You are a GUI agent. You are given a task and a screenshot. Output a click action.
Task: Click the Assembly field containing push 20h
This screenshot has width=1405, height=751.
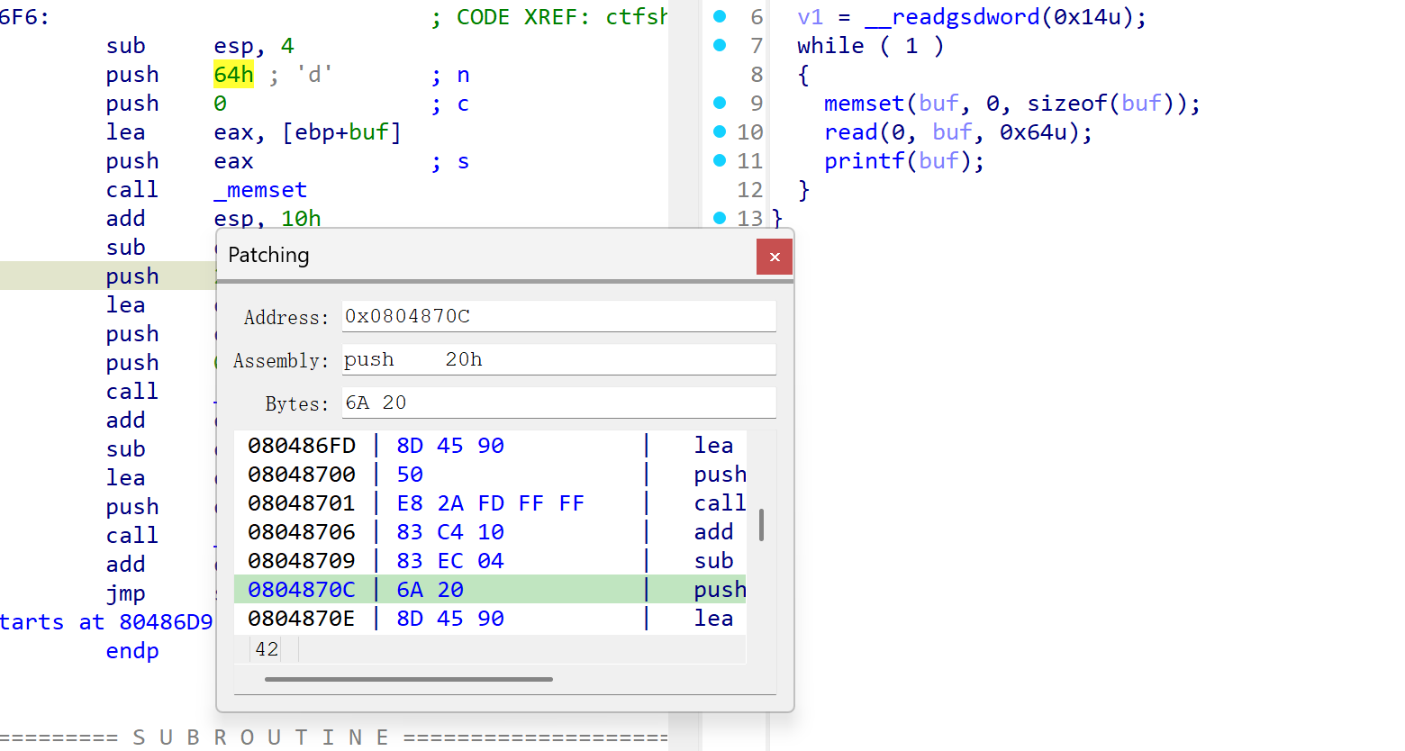point(558,359)
